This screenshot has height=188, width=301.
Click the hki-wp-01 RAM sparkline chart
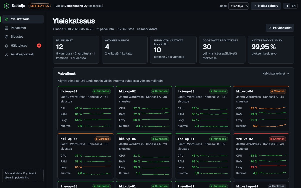point(97,114)
